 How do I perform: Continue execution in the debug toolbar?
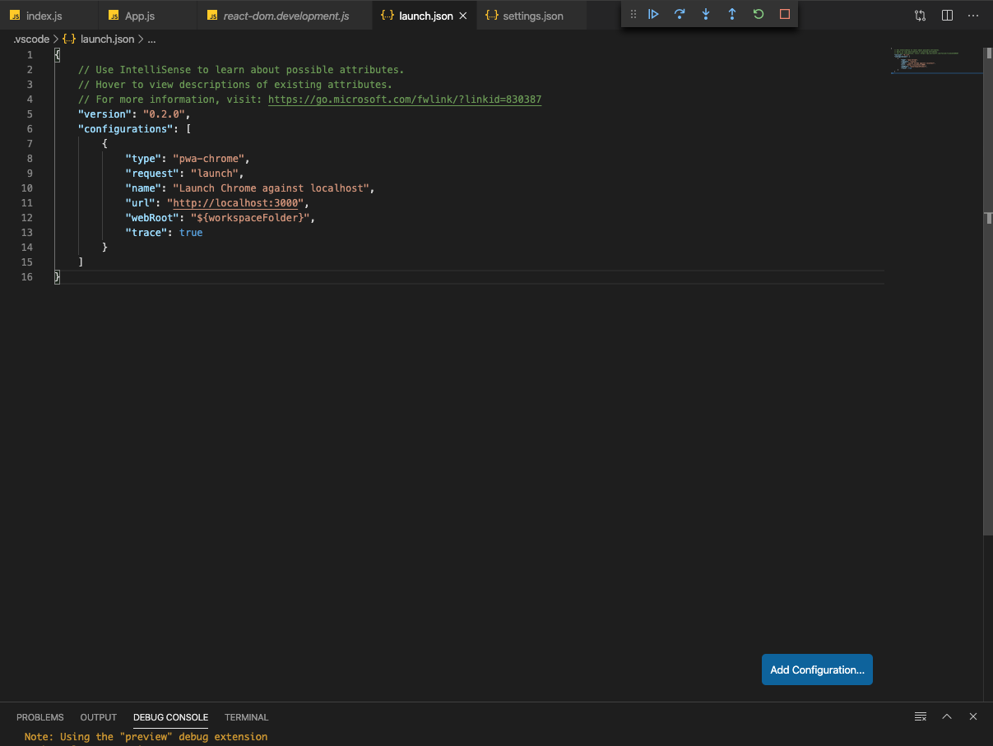coord(653,14)
